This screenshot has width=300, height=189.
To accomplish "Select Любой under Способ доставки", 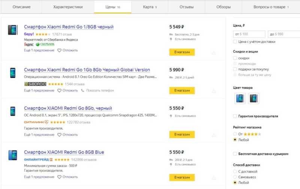I will click(x=235, y=183).
